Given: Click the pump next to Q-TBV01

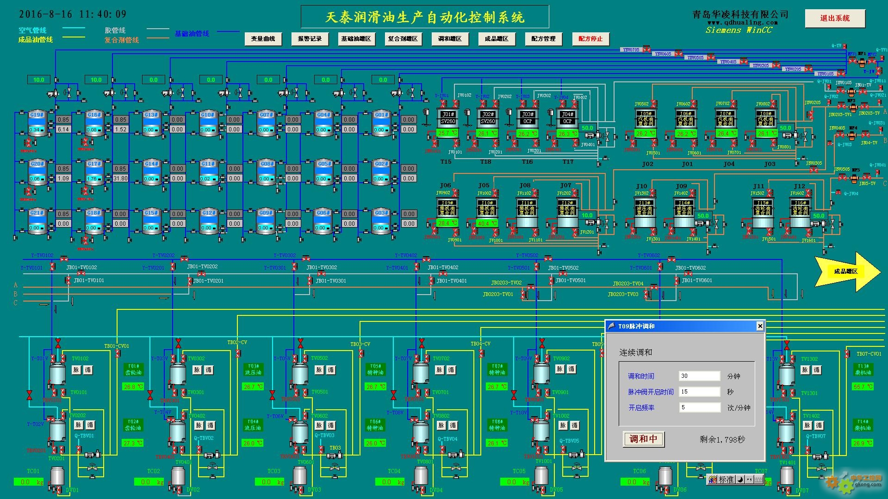Looking at the screenshot, I should 92,455.
